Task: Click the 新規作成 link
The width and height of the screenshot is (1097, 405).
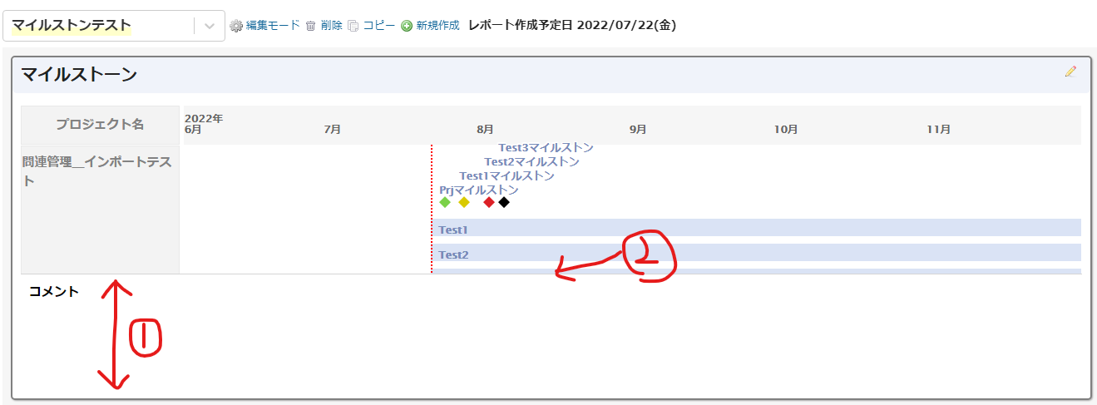Action: click(x=437, y=26)
